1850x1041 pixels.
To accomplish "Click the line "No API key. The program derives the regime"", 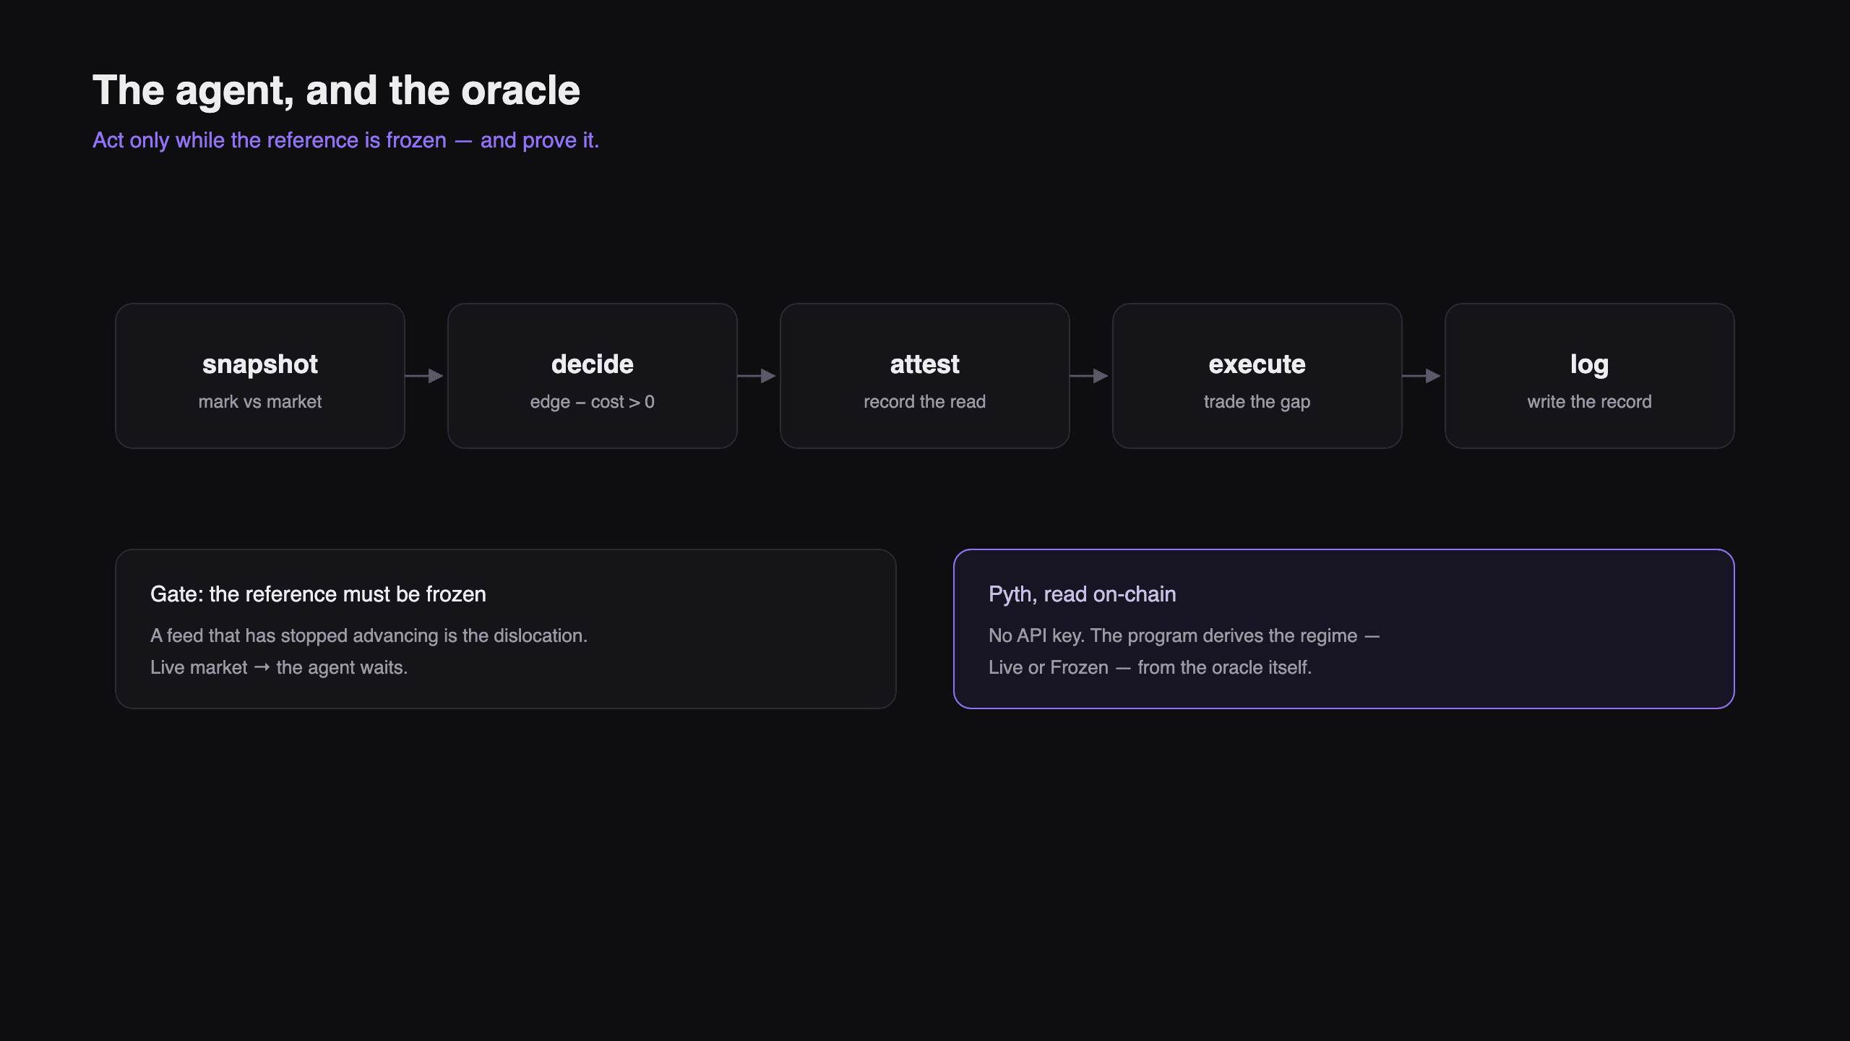I will pos(1173,635).
